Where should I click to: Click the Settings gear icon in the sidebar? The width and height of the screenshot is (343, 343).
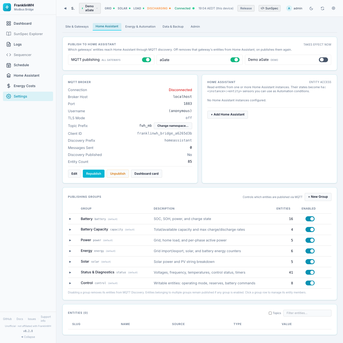pos(9,96)
